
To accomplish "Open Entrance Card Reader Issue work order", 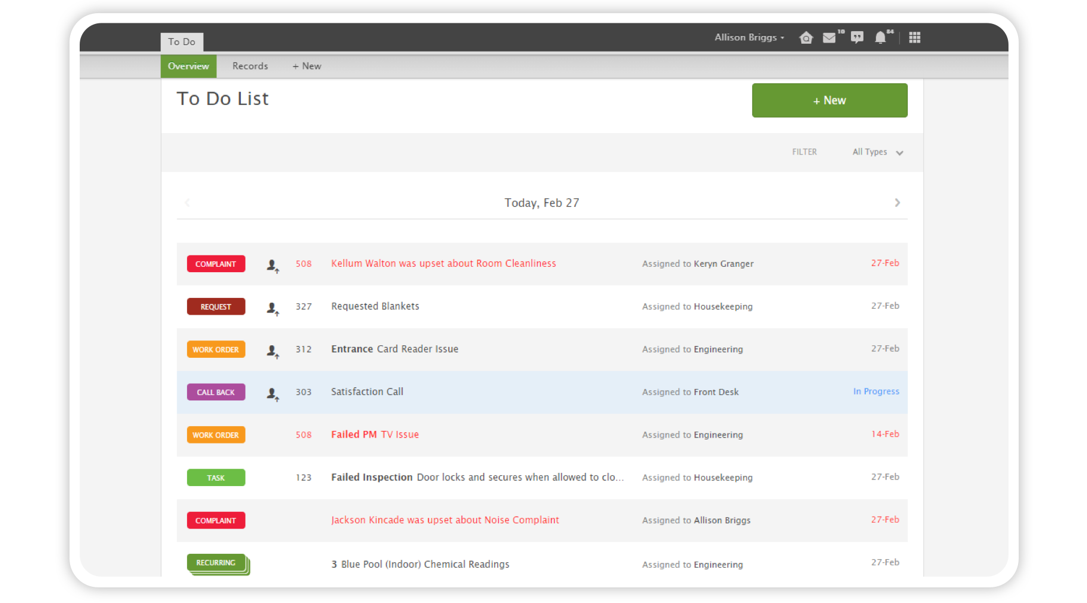I will coord(395,349).
